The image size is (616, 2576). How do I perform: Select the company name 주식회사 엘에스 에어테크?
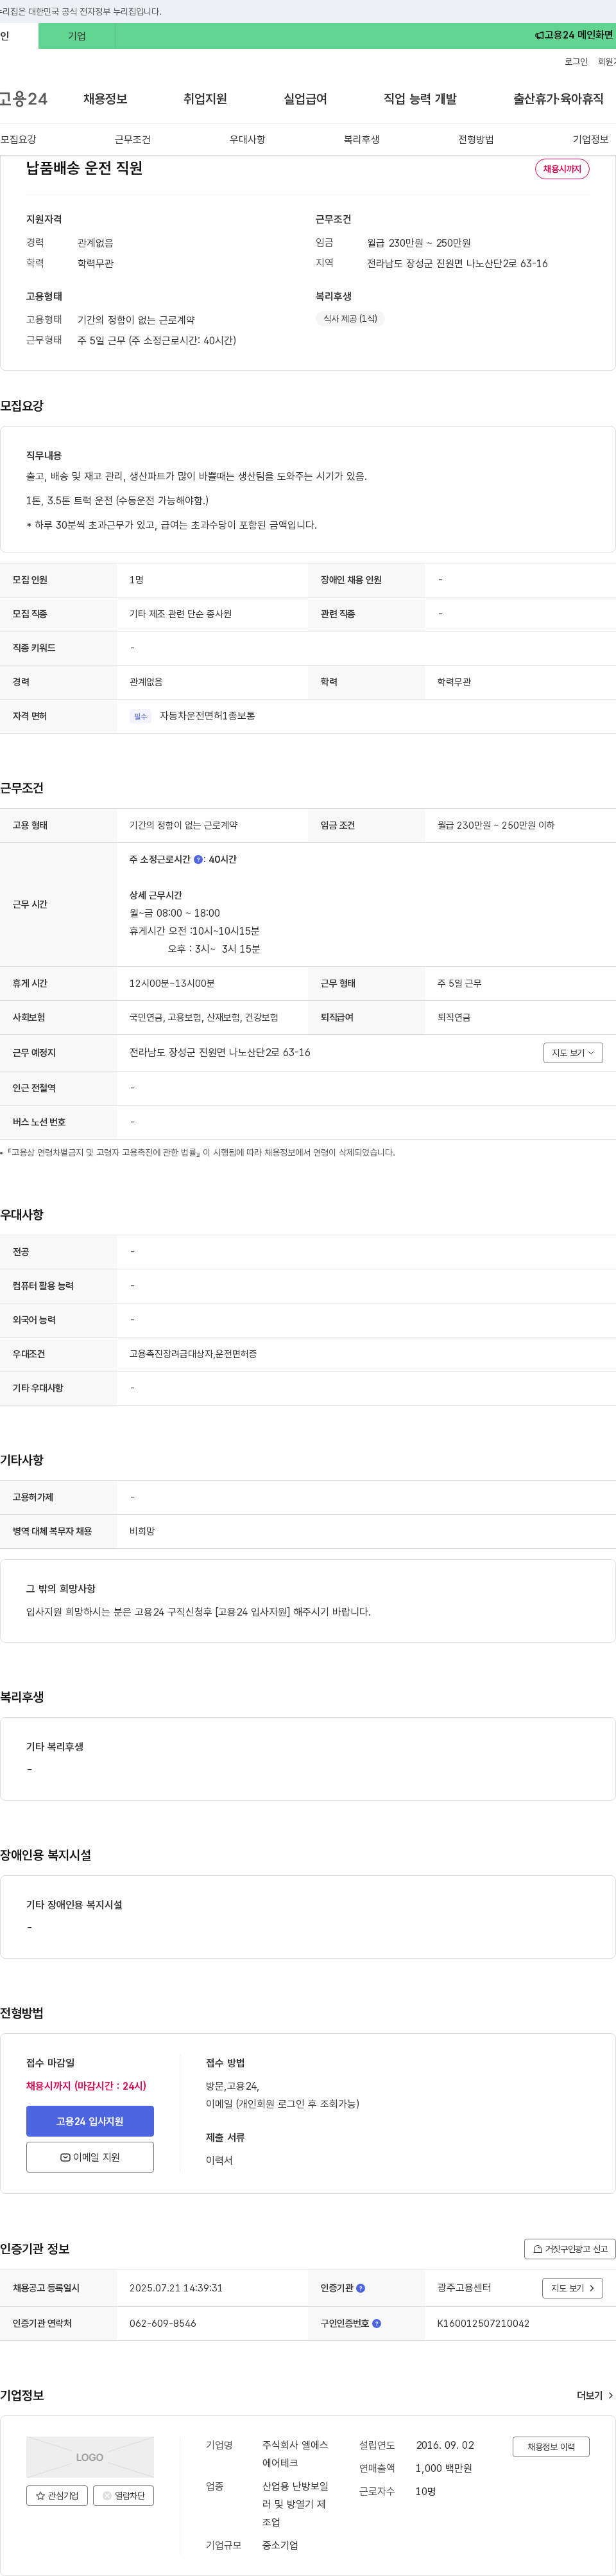pyautogui.click(x=296, y=2454)
